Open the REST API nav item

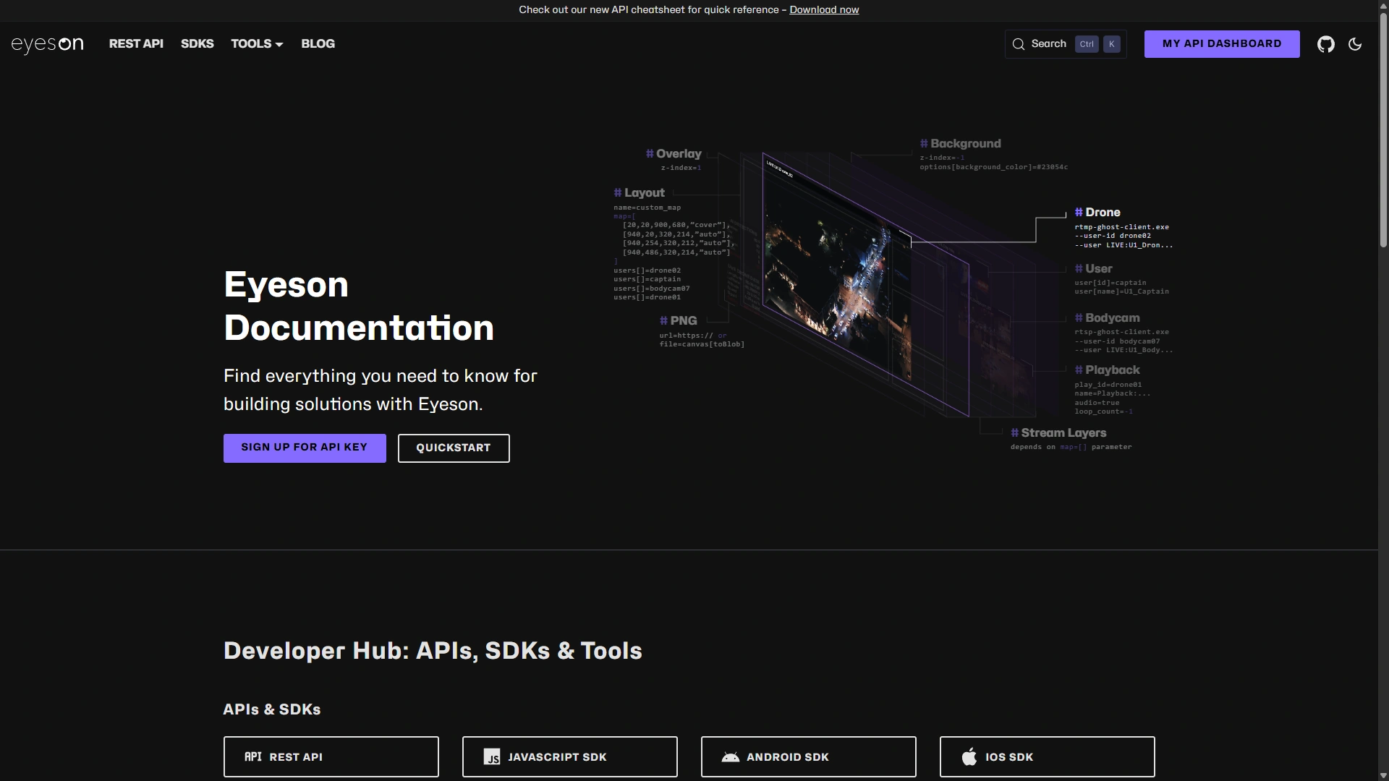pos(136,44)
